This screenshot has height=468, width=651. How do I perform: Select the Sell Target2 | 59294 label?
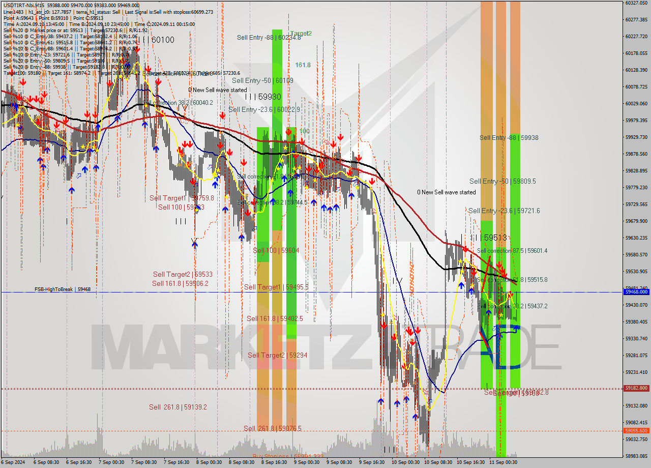click(x=277, y=355)
